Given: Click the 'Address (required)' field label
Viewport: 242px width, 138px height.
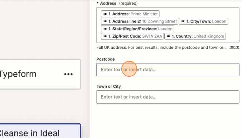Looking at the screenshot, I should pyautogui.click(x=117, y=3).
